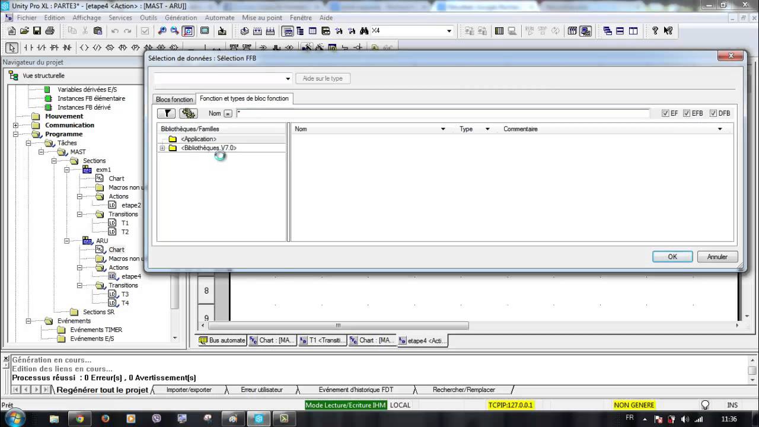This screenshot has height=427, width=759.
Task: Collapse the exm1 section node
Action: (67, 170)
